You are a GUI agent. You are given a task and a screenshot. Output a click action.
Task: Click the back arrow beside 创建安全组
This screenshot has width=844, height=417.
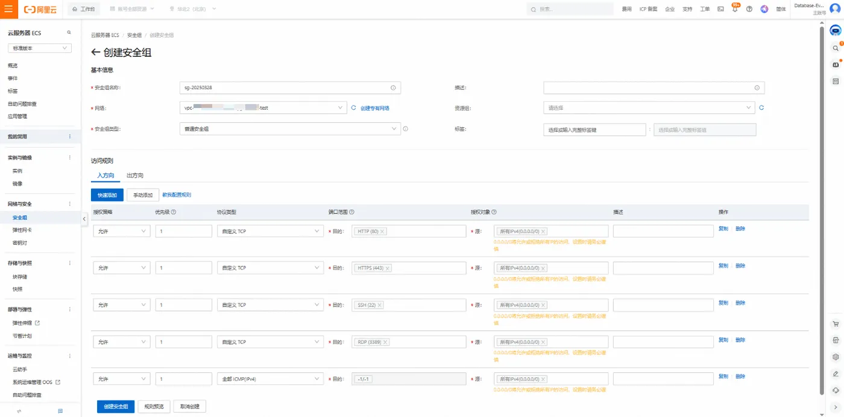pos(95,52)
